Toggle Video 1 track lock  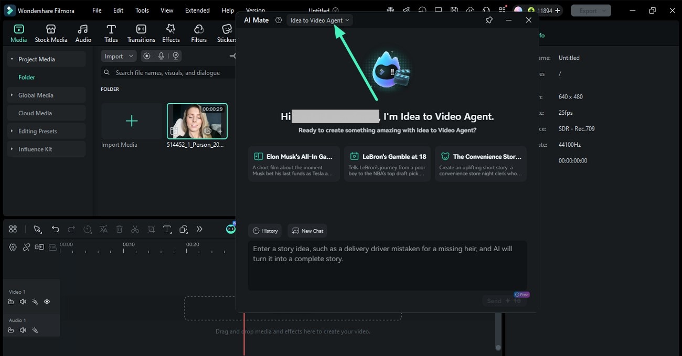coord(11,301)
